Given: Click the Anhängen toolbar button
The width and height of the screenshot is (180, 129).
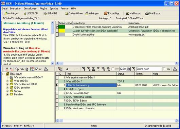Looking at the screenshot, I should pos(92,14).
